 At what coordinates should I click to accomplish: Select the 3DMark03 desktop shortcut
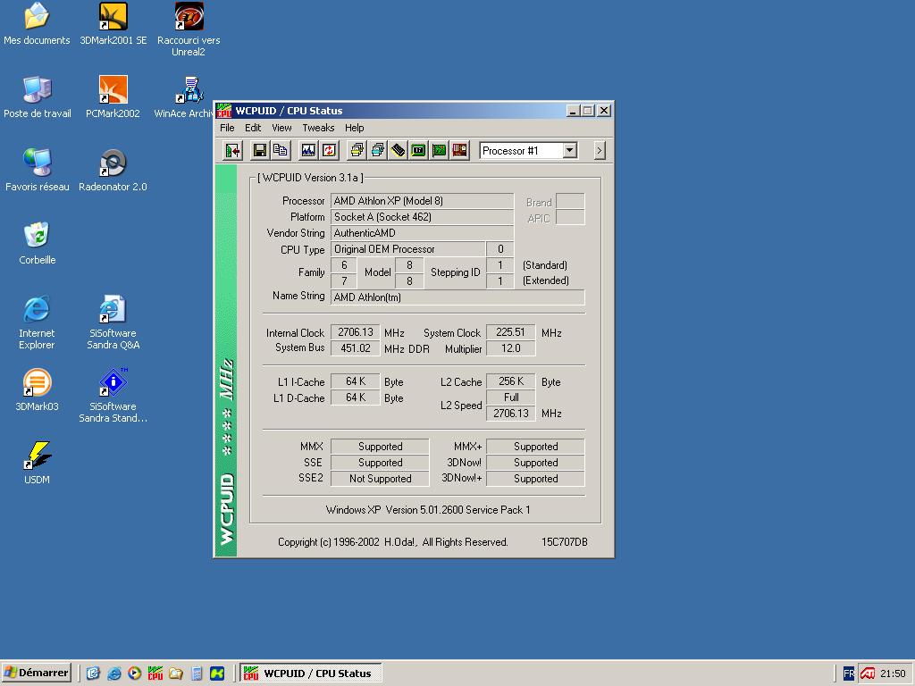tap(37, 390)
